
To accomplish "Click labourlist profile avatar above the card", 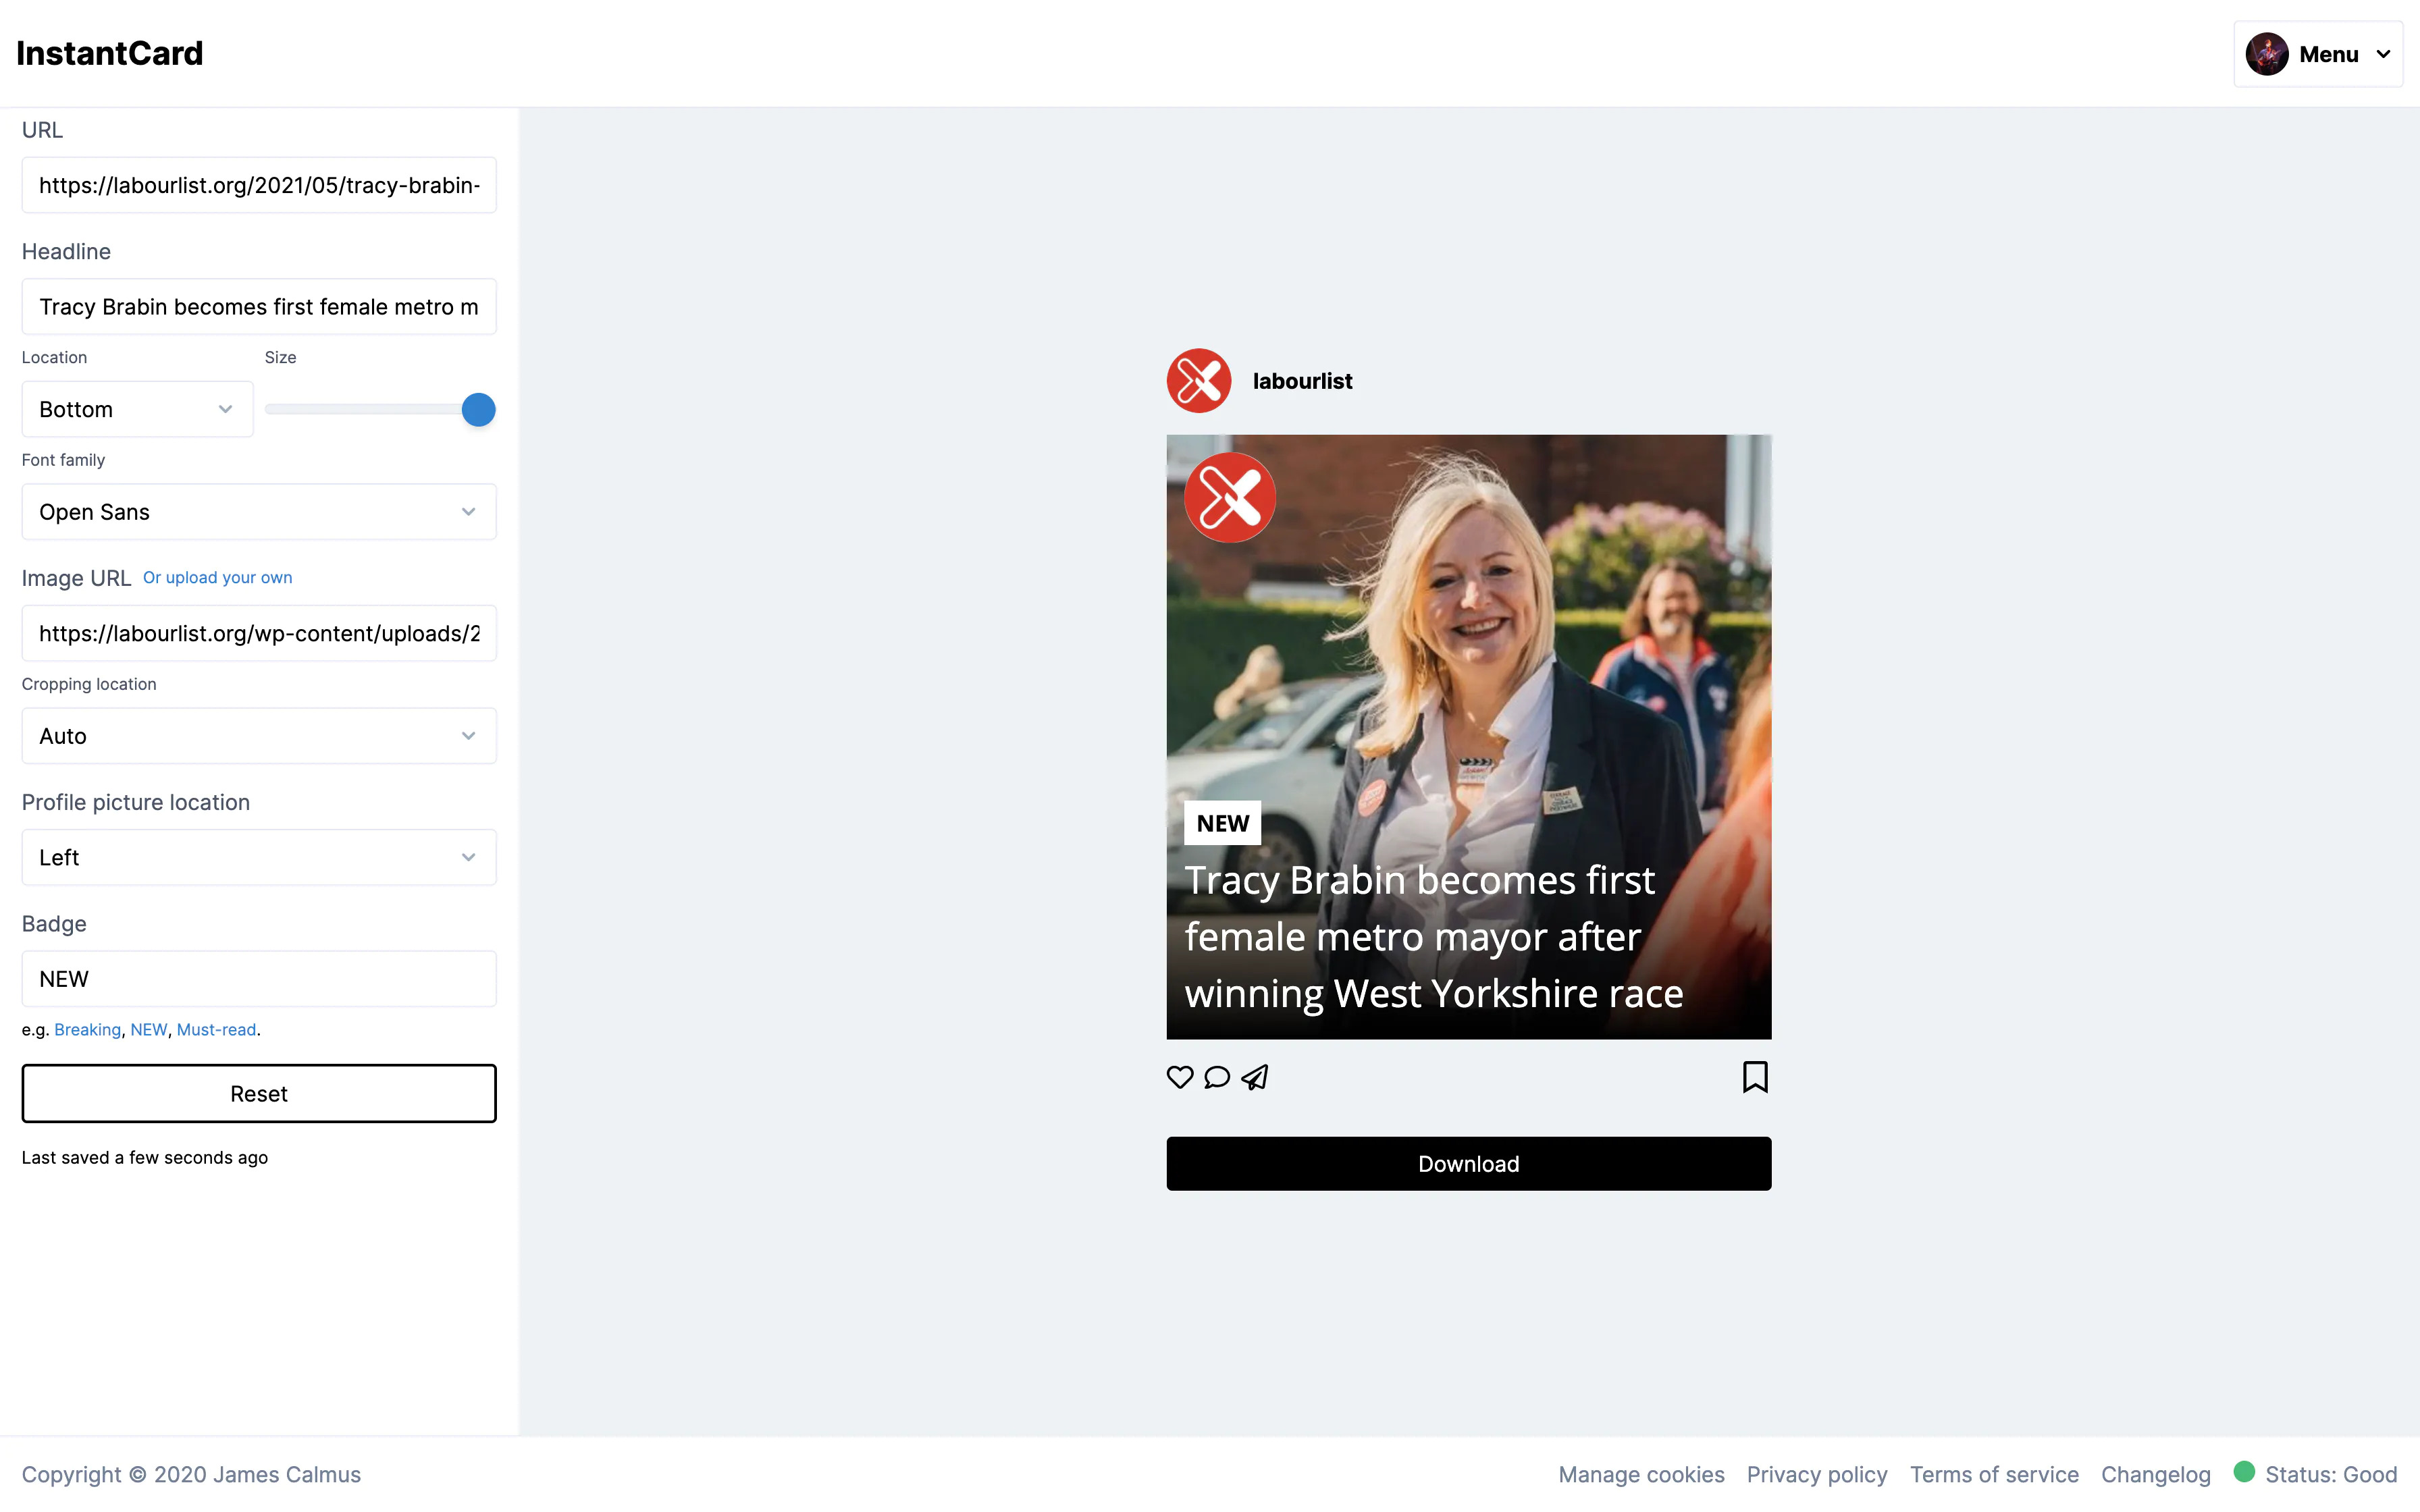I will click(1199, 381).
